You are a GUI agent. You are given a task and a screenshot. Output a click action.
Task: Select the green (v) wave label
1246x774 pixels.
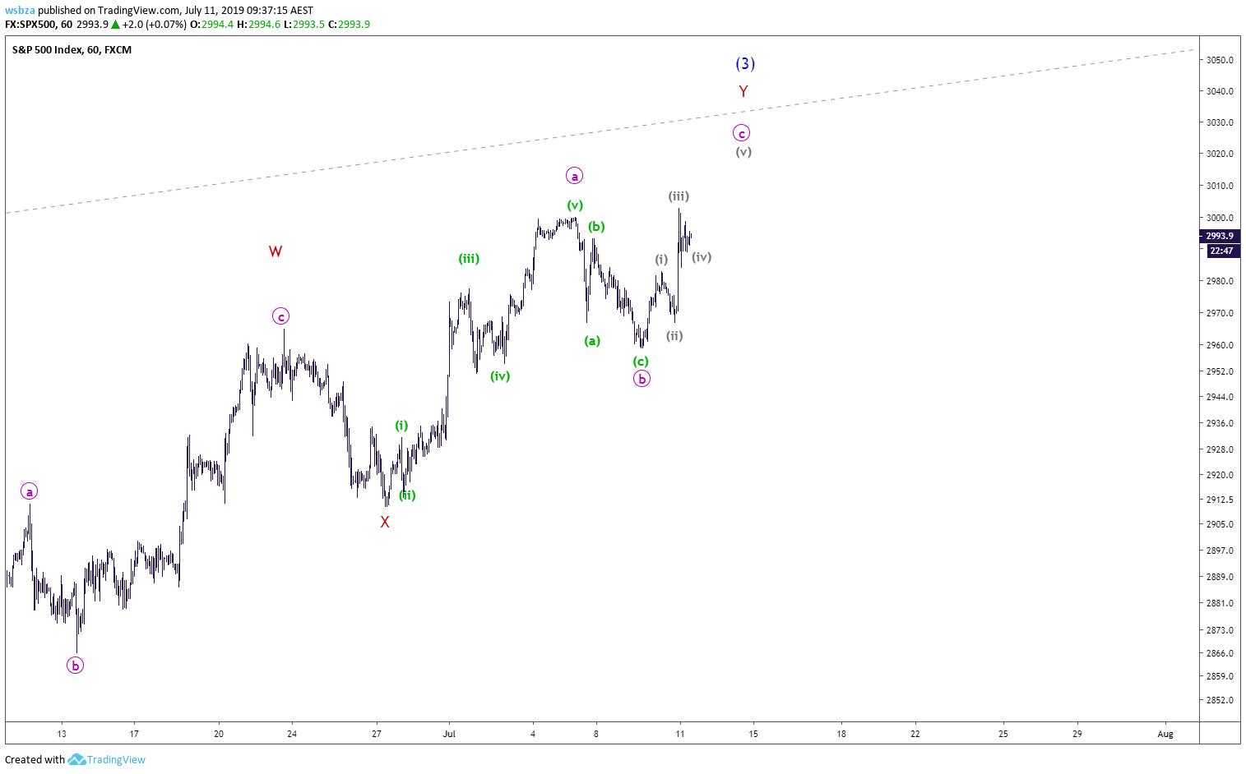(x=575, y=205)
